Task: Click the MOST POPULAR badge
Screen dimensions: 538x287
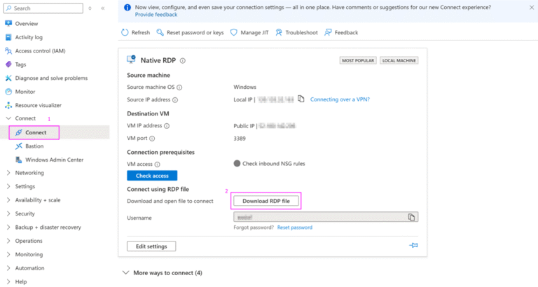Action: pos(358,60)
